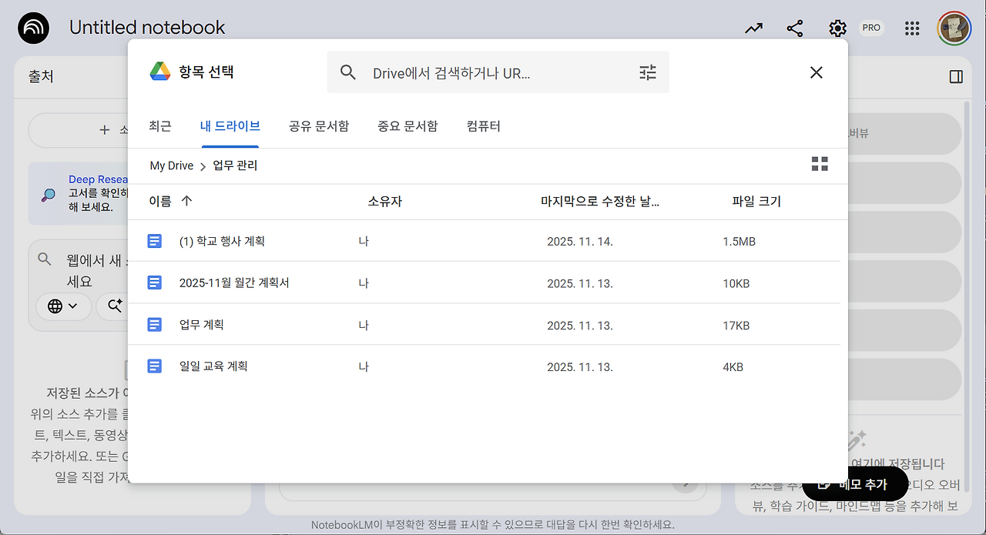
Task: Click the 파일 크기 column header
Action: click(x=756, y=202)
